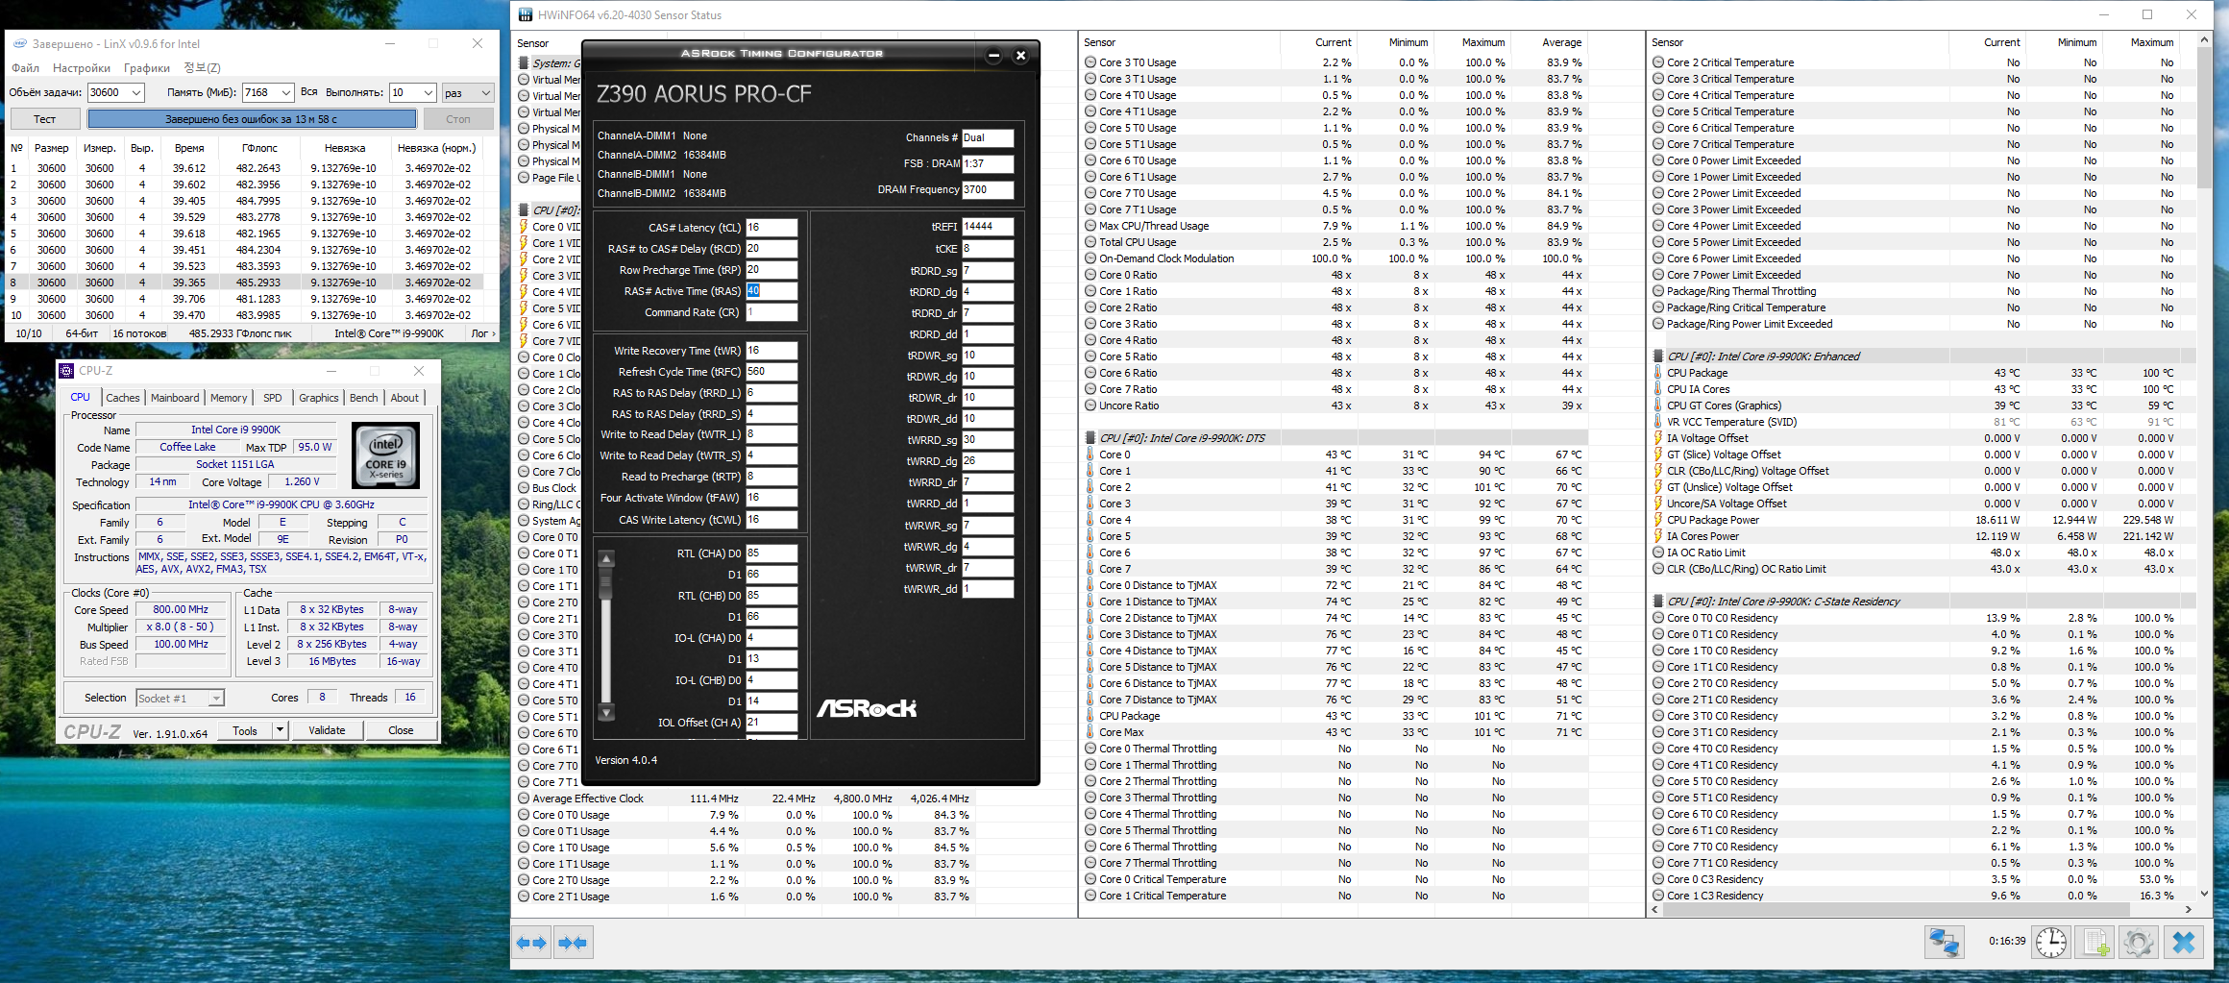Click the CPU Package Power lightning icon
The height and width of the screenshot is (983, 2229).
1657,520
